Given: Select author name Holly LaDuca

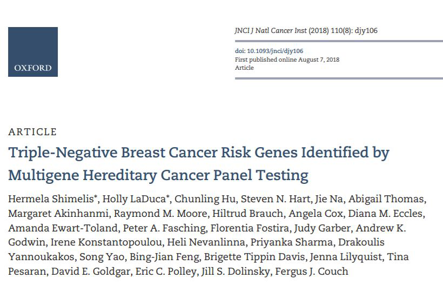Looking at the screenshot, I should point(134,199).
